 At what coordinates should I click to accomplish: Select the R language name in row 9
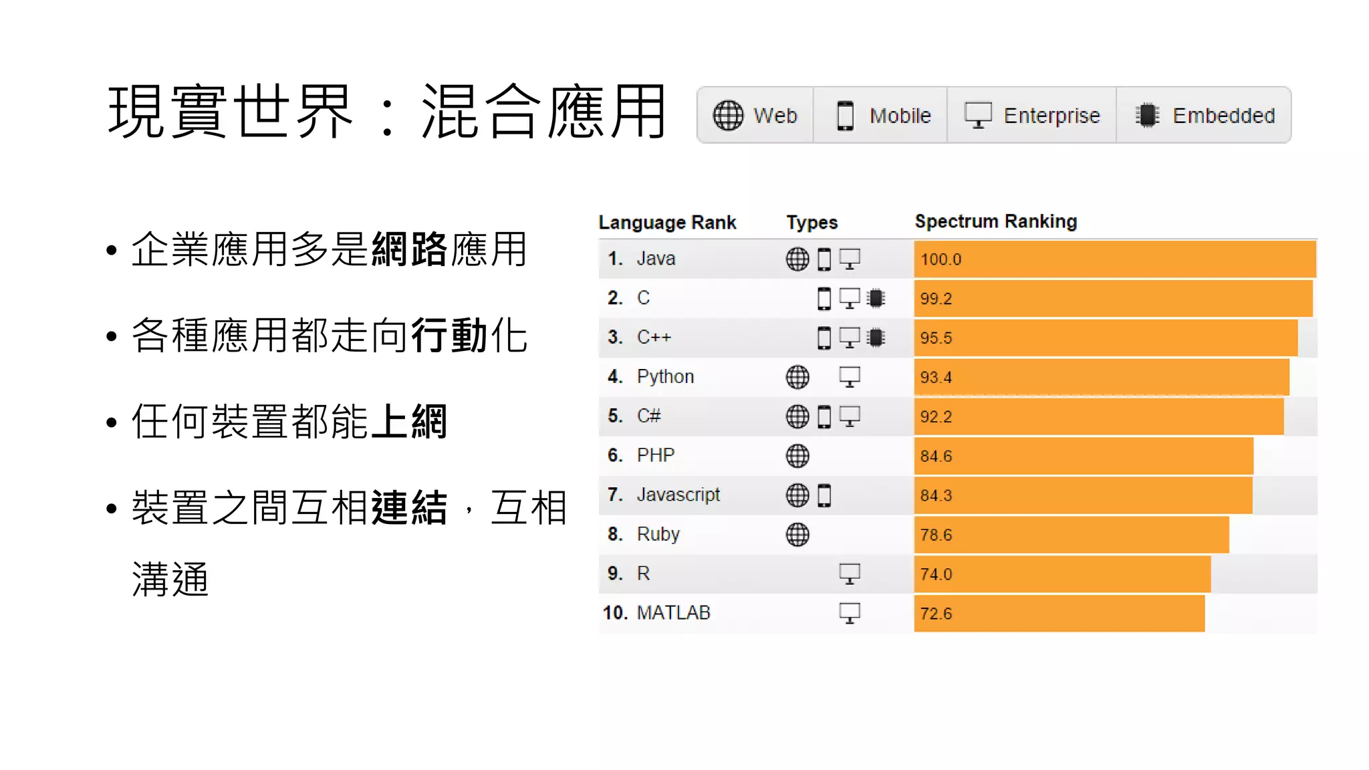[x=643, y=573]
